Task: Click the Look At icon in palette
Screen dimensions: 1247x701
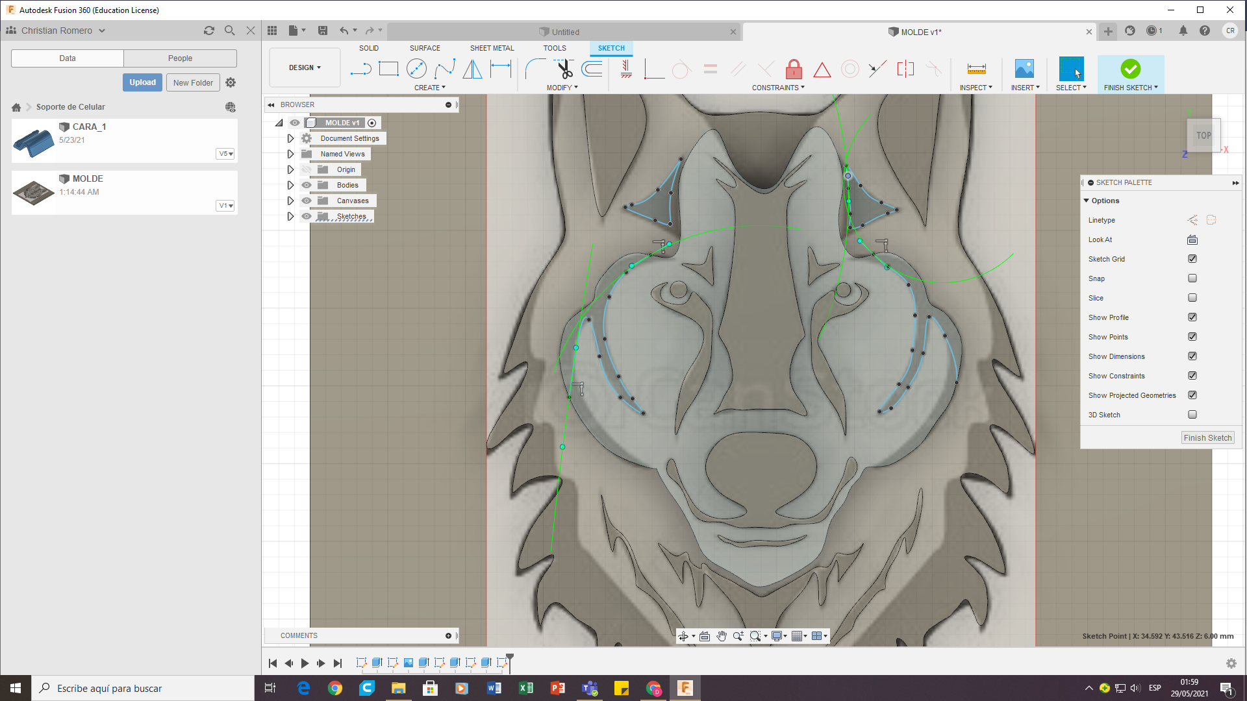Action: pyautogui.click(x=1192, y=240)
